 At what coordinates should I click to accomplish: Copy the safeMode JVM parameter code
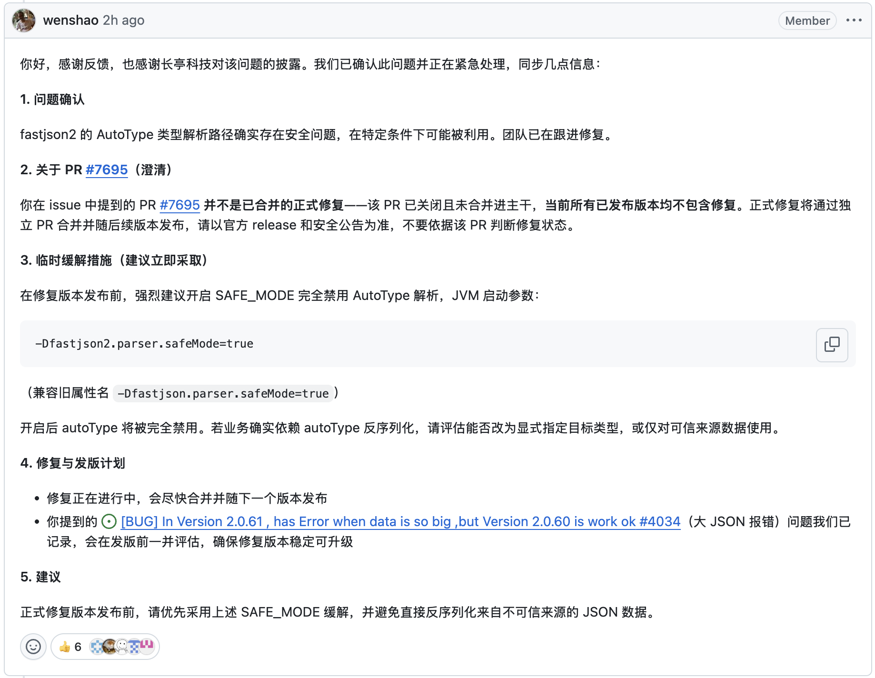[x=832, y=344]
